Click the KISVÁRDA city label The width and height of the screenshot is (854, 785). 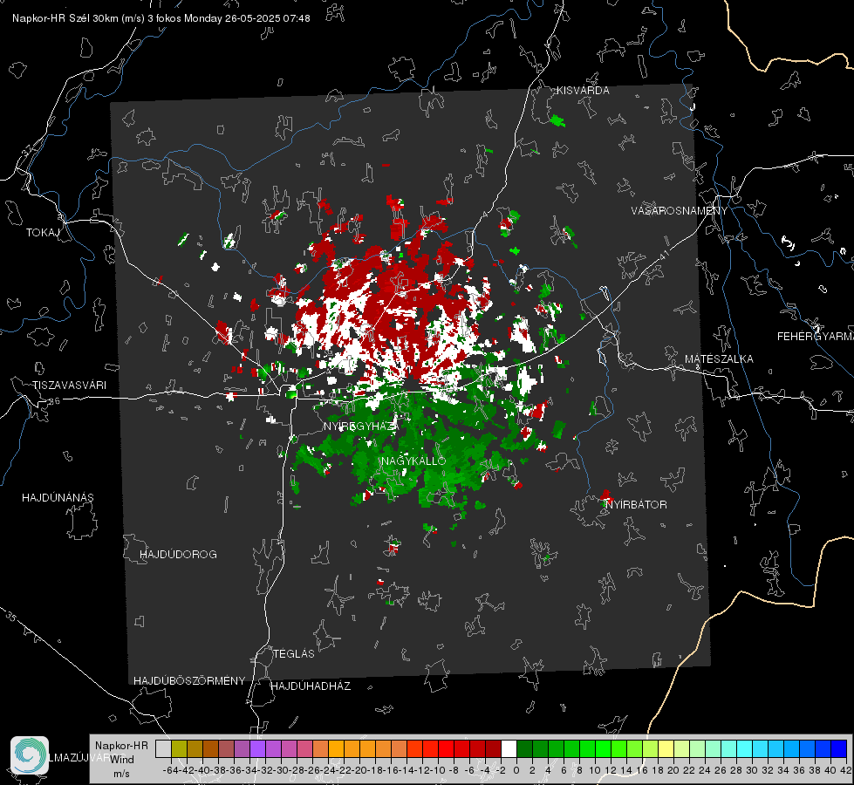tap(583, 91)
